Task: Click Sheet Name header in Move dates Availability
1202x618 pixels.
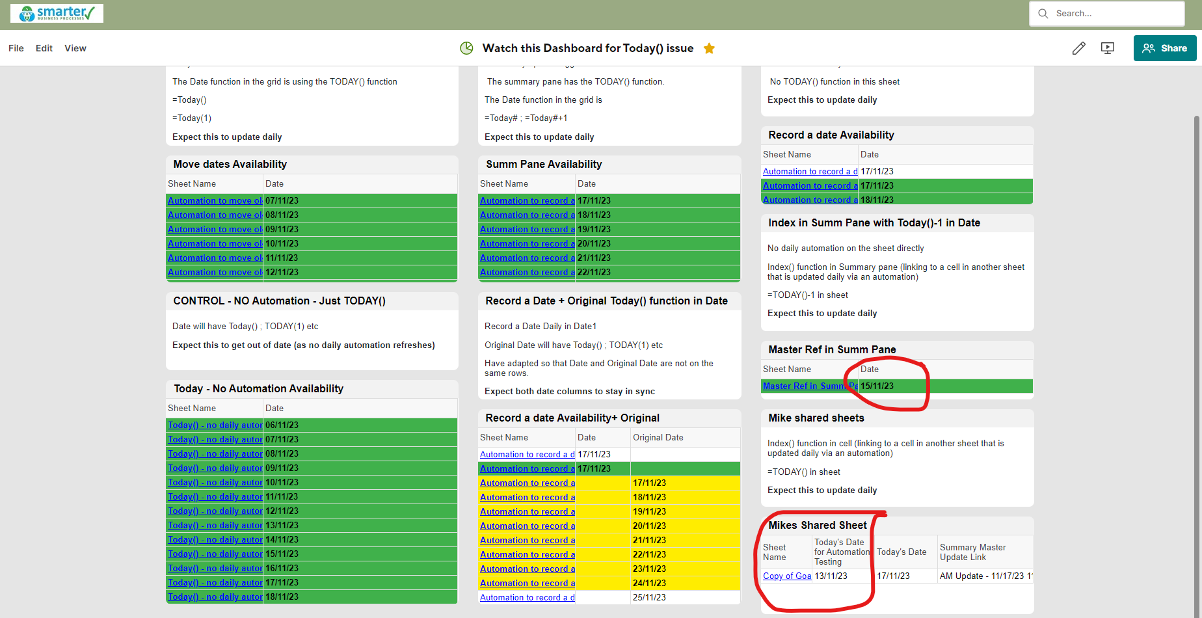Action: (x=192, y=184)
